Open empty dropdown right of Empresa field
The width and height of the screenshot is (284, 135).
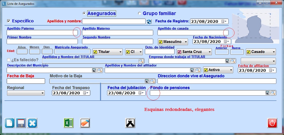[258, 61]
